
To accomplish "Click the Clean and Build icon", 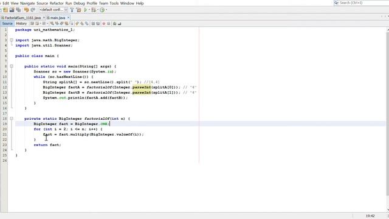I will [78, 10].
